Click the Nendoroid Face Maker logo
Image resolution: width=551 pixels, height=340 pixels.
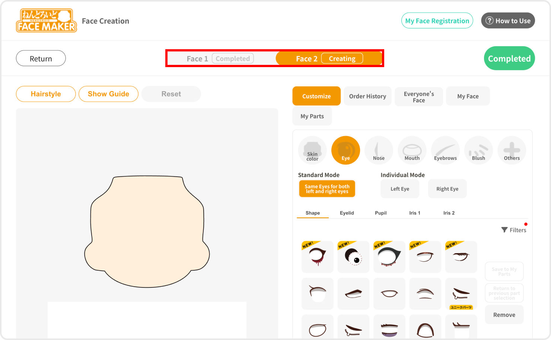47,21
